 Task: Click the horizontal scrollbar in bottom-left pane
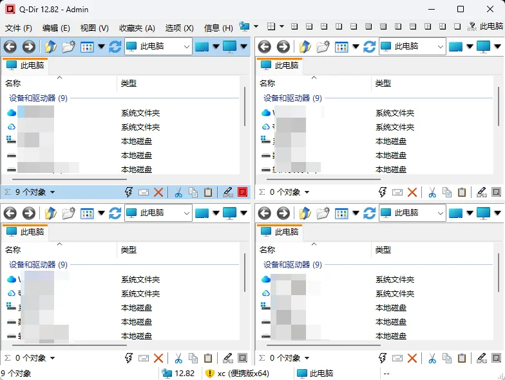[x=70, y=345]
